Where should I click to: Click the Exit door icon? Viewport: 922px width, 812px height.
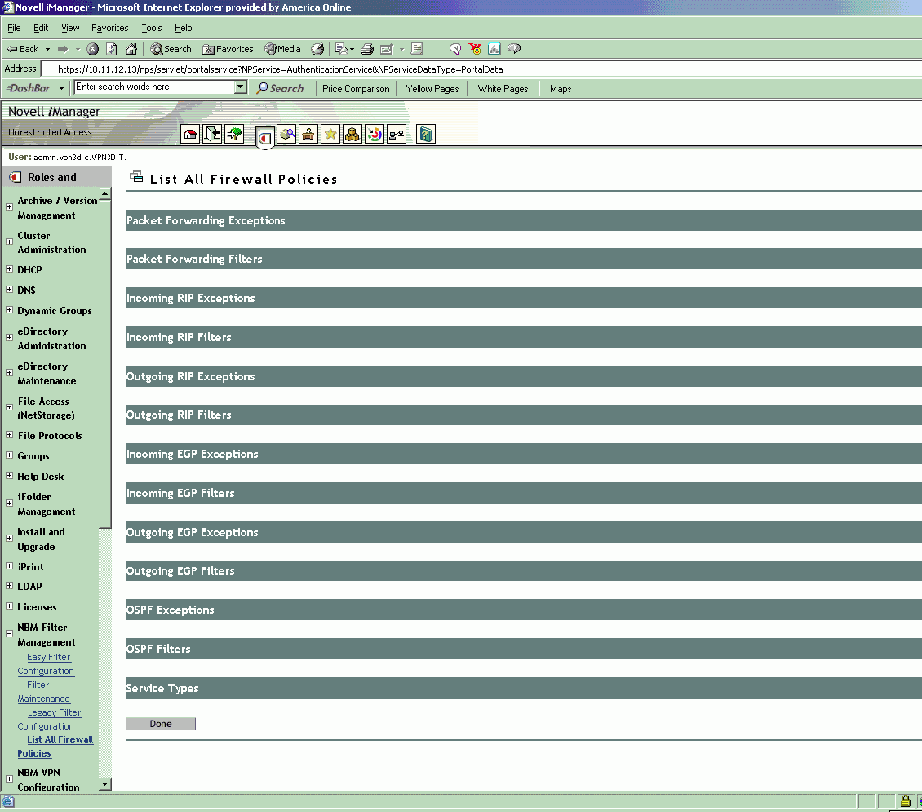212,135
